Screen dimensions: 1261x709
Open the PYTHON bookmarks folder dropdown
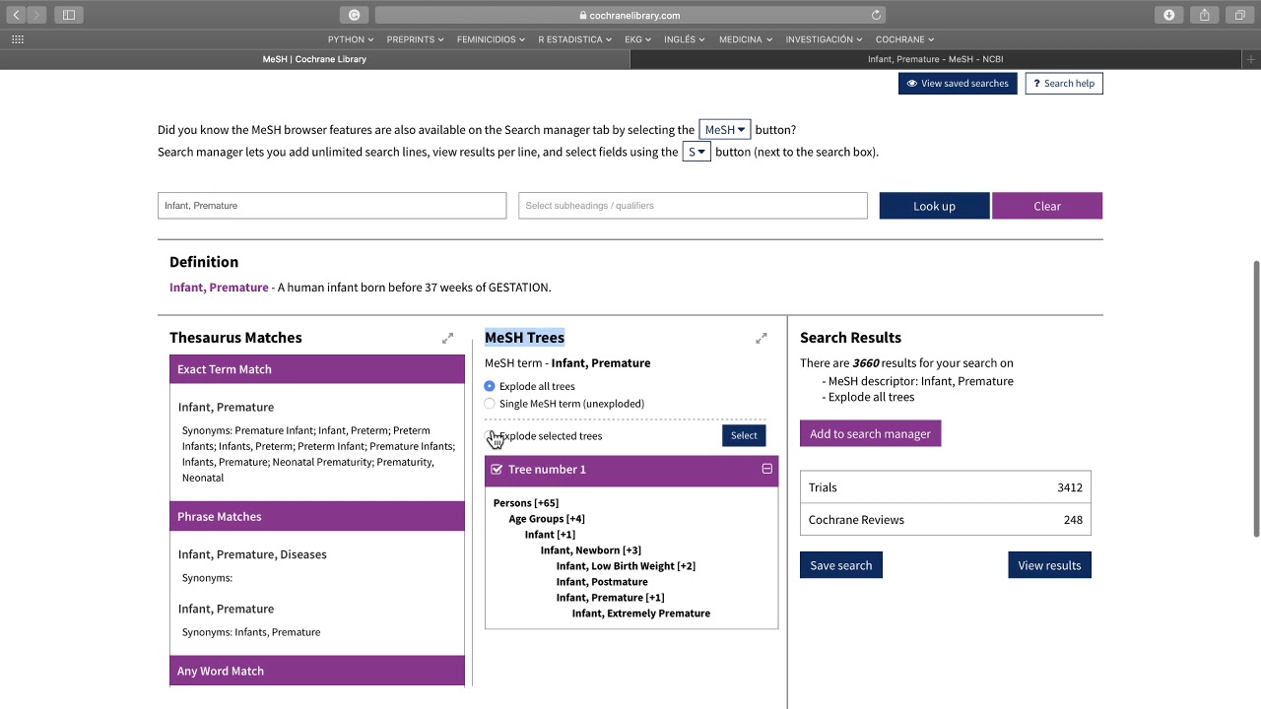(351, 39)
